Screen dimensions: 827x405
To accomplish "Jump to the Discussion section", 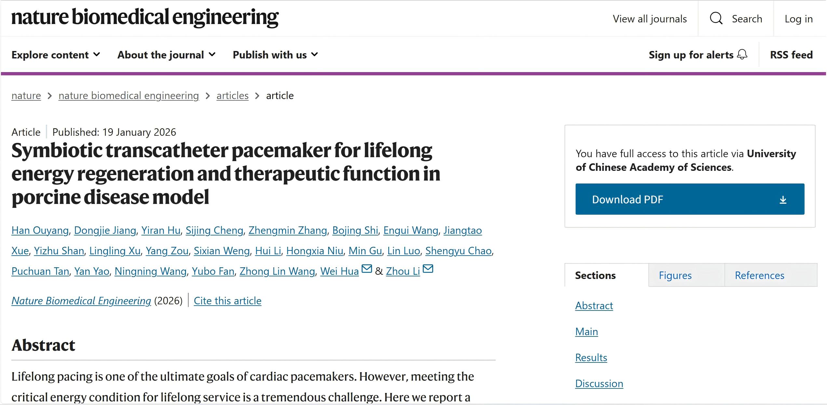I will [x=599, y=384].
